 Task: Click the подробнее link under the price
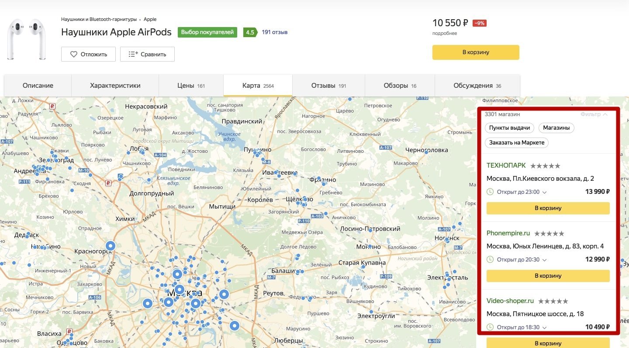445,34
